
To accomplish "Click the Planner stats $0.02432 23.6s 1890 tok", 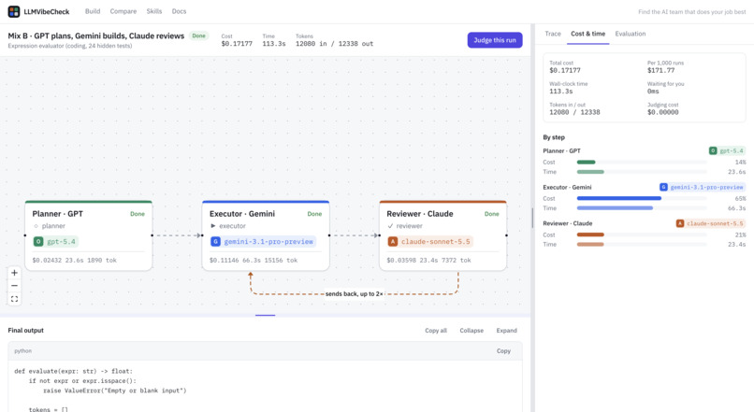I will pyautogui.click(x=75, y=261).
